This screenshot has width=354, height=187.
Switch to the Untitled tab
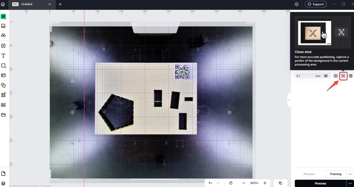27,4
